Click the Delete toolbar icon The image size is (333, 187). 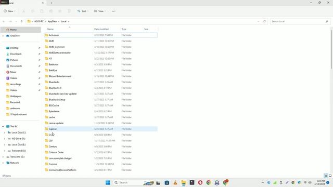click(69, 11)
